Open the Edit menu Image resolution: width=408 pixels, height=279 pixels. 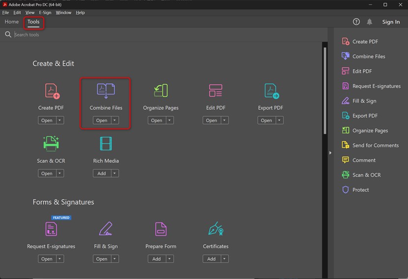pos(17,12)
